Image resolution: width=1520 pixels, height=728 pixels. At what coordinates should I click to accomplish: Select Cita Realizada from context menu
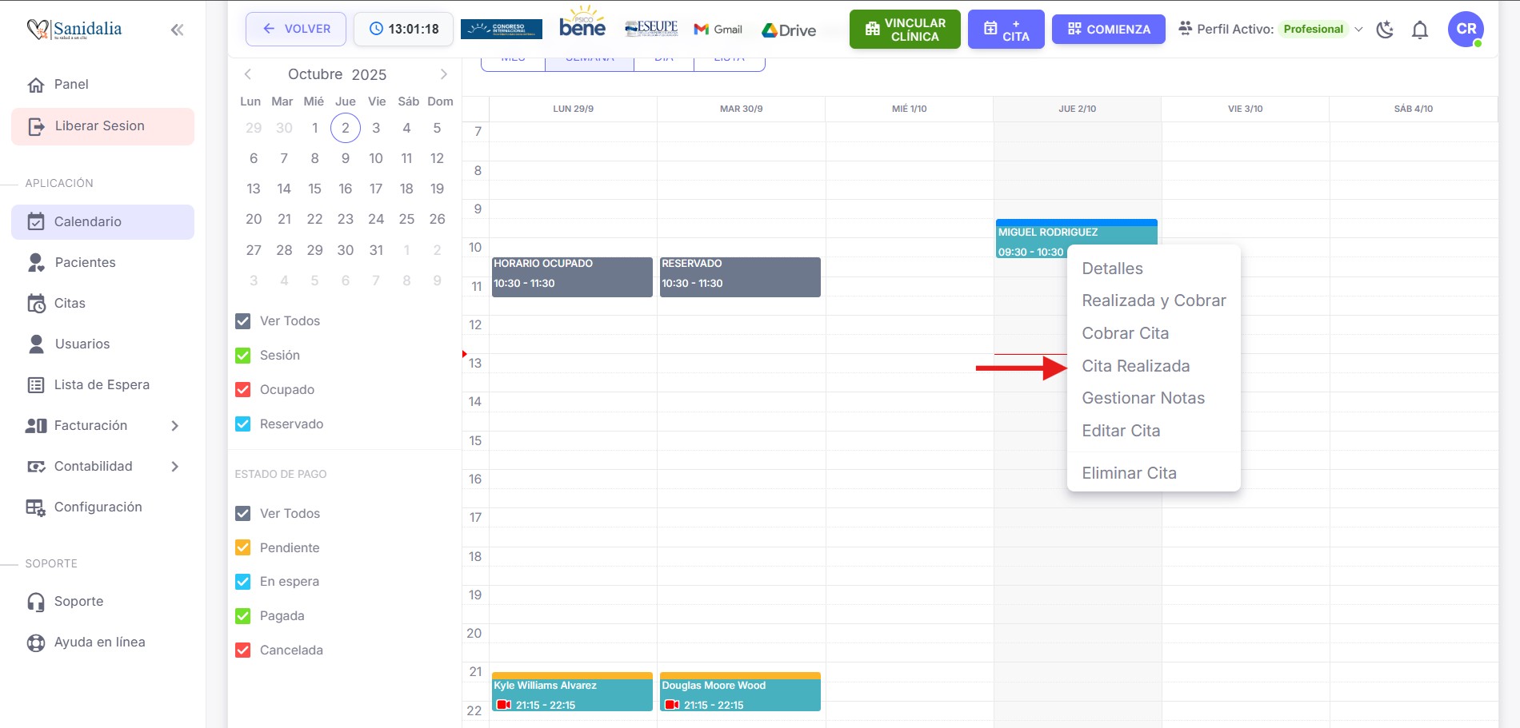[1135, 366]
